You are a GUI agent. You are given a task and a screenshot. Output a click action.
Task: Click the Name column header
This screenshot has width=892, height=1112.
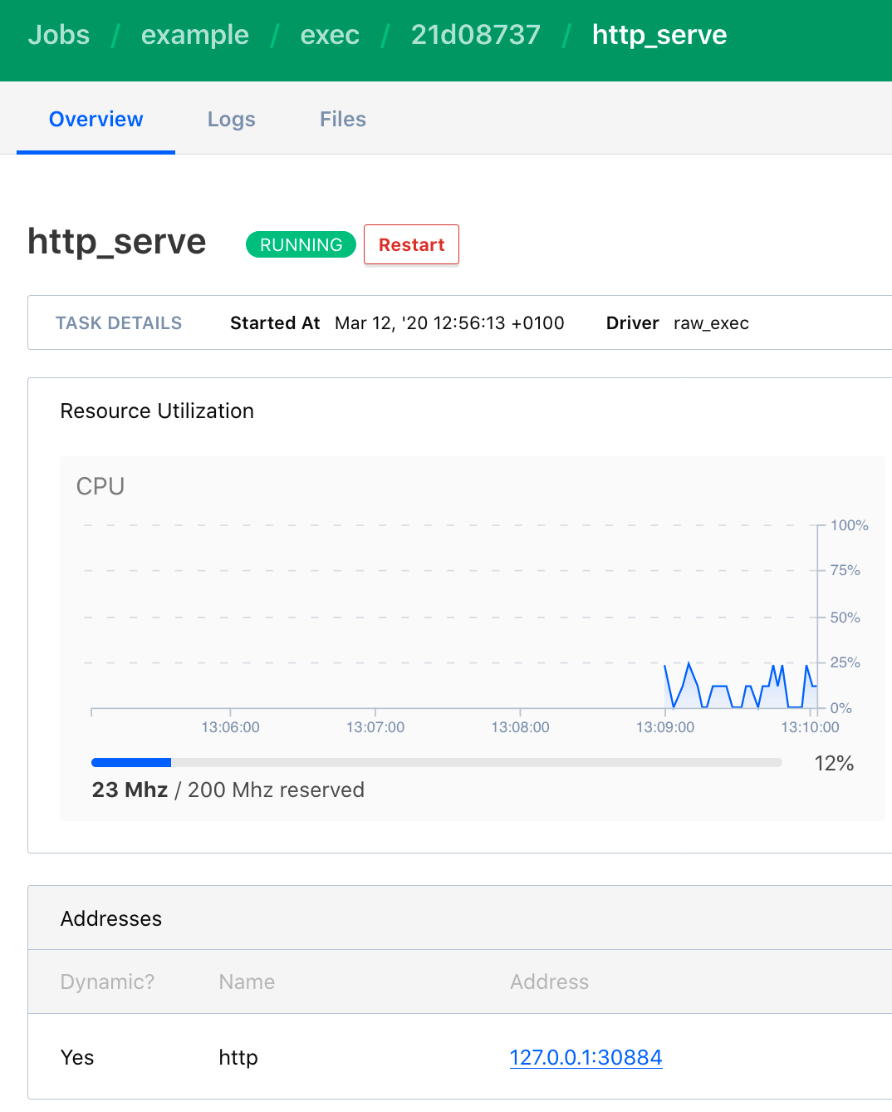click(247, 982)
